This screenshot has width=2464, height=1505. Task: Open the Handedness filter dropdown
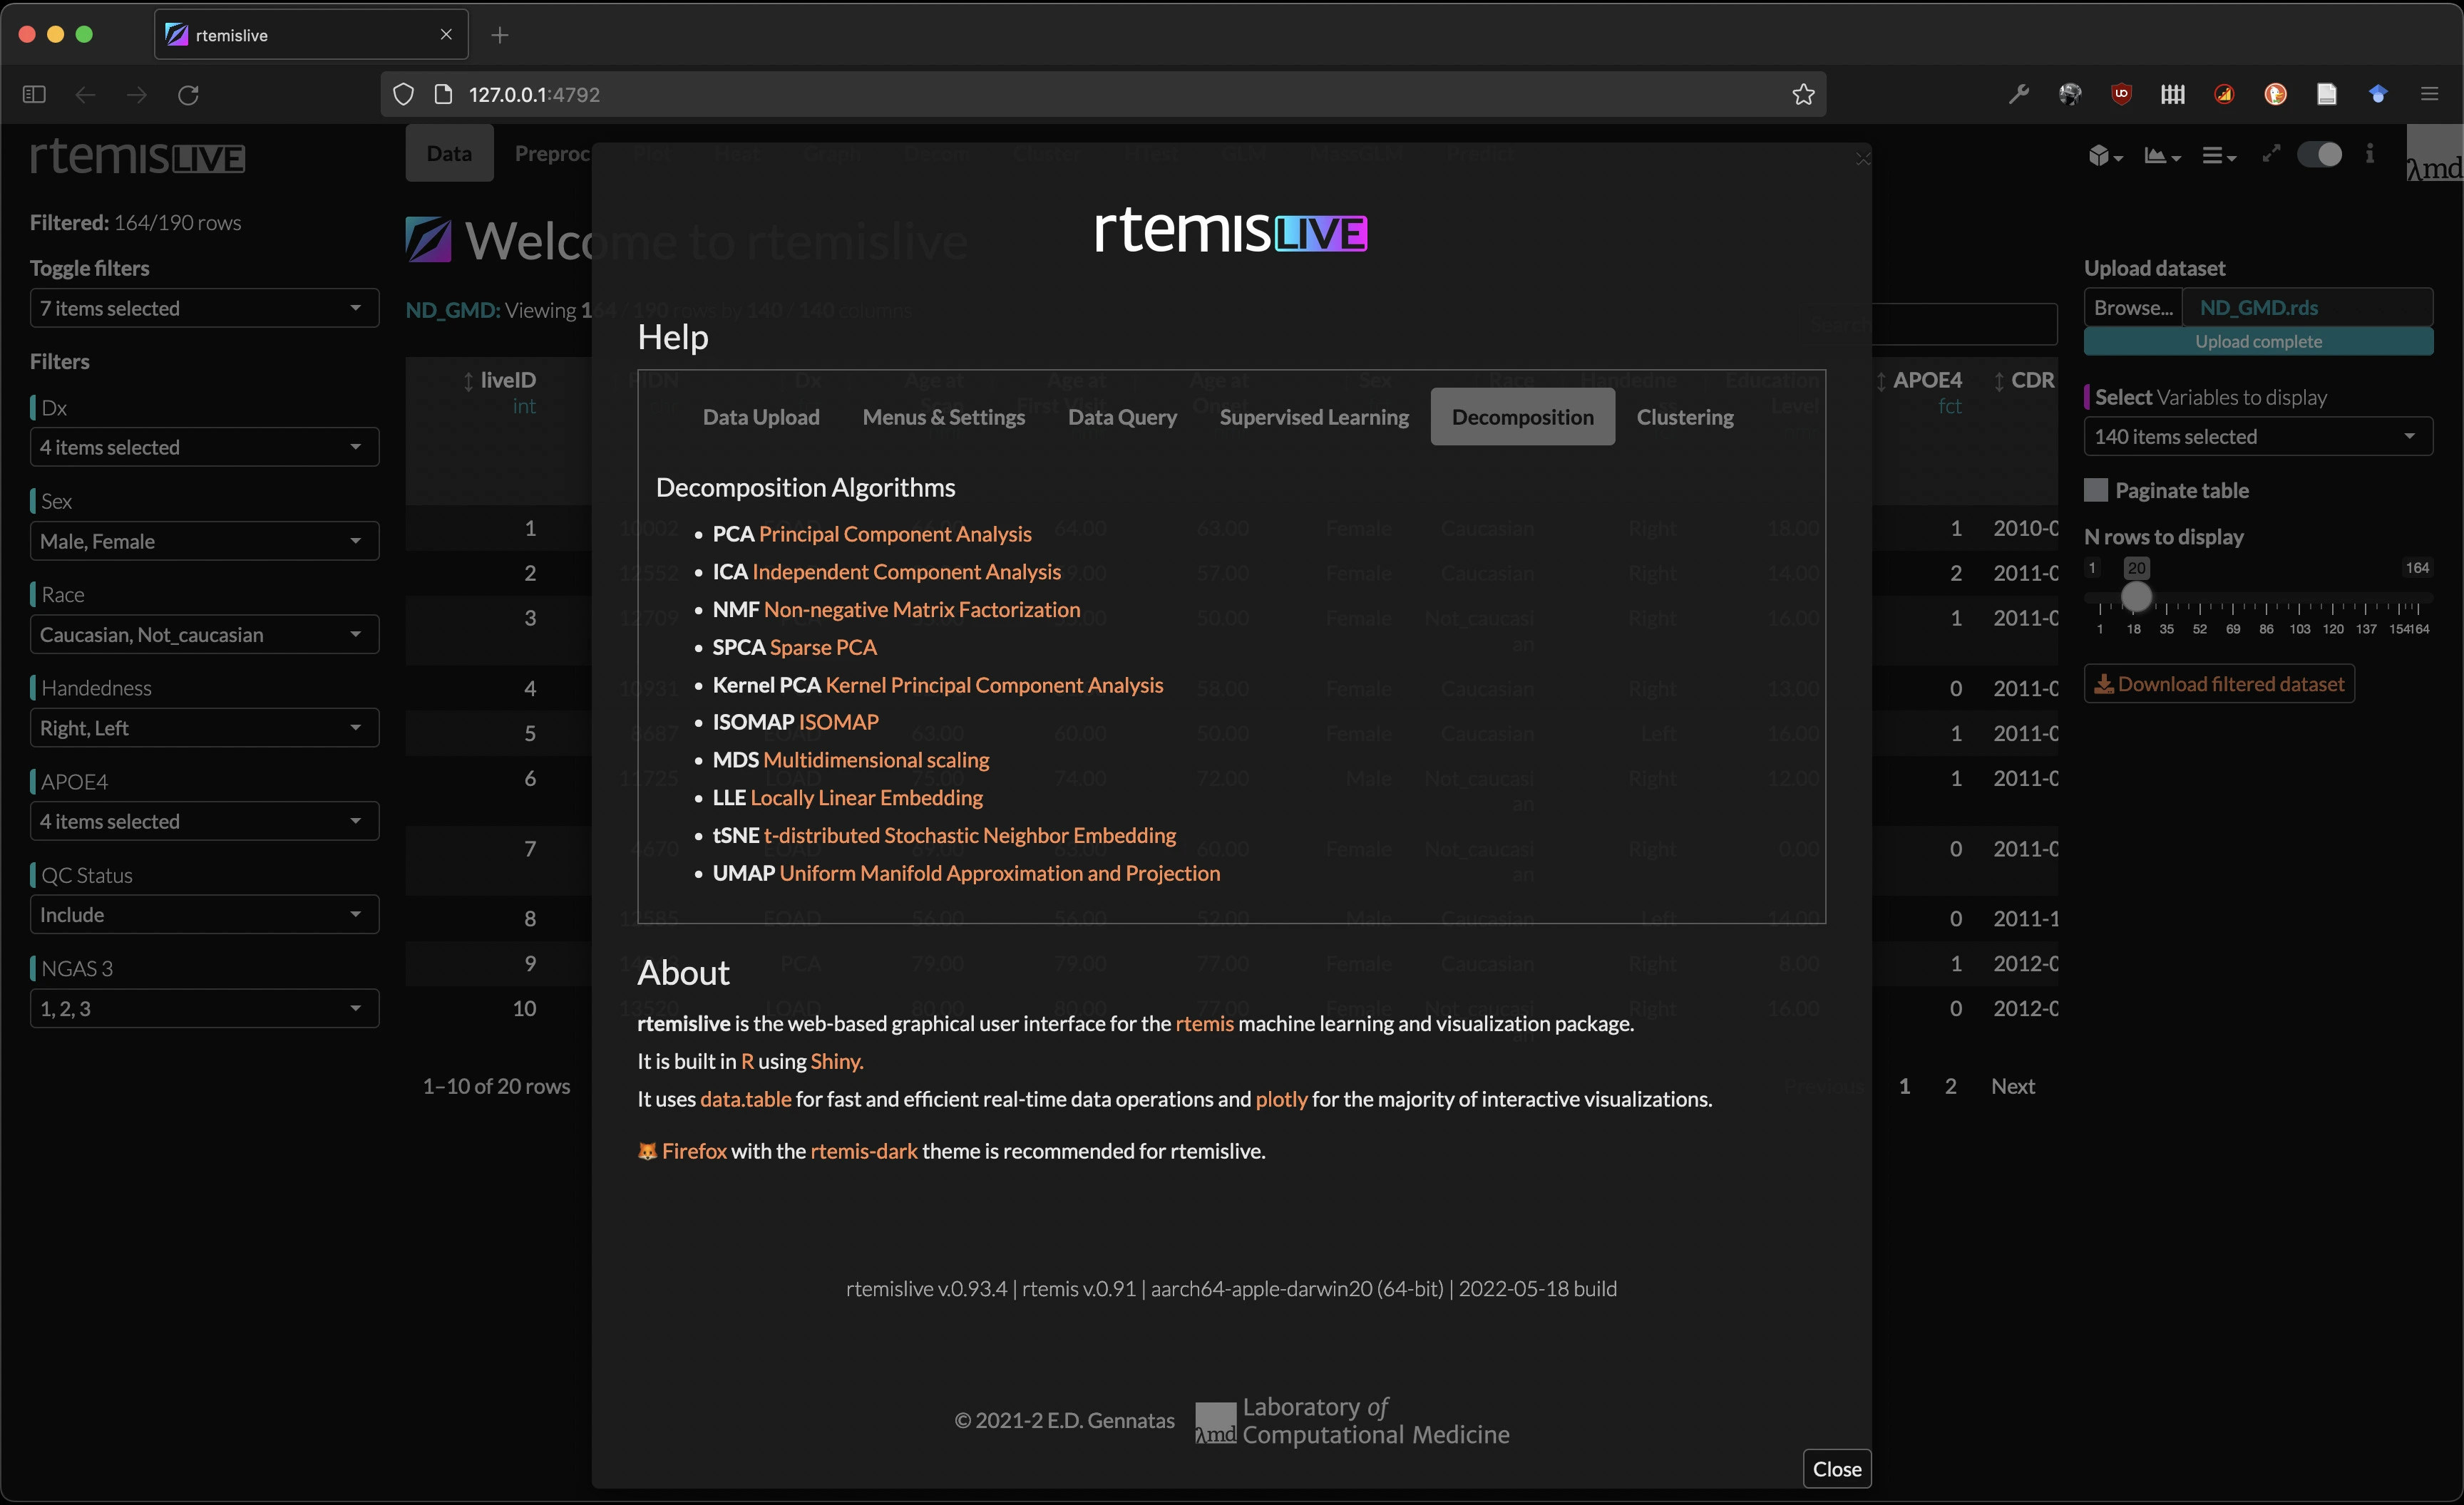click(x=204, y=728)
